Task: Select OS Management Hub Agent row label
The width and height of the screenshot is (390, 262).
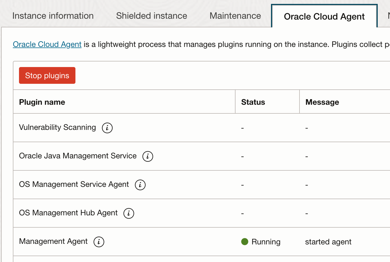Action: (68, 213)
